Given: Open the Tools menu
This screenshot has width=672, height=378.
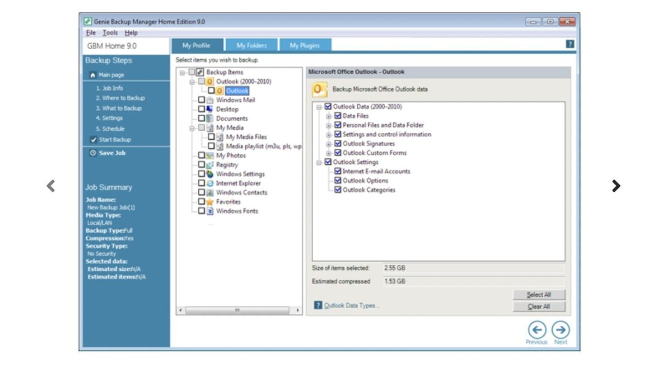Looking at the screenshot, I should tap(109, 32).
